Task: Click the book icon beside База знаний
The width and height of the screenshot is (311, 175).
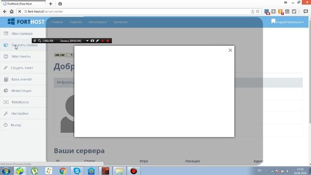Action: (x=6, y=79)
